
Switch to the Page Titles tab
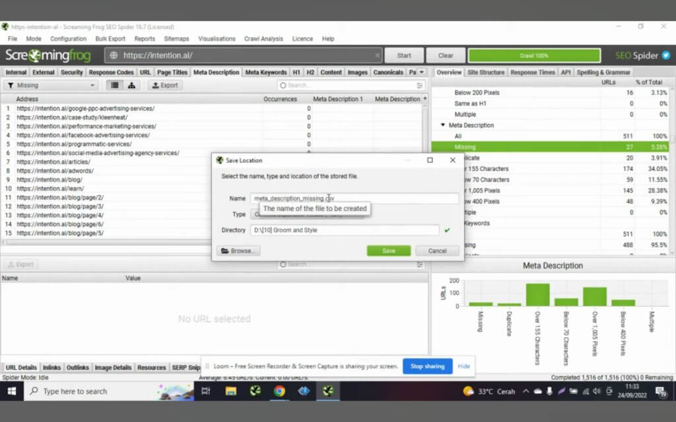point(172,72)
